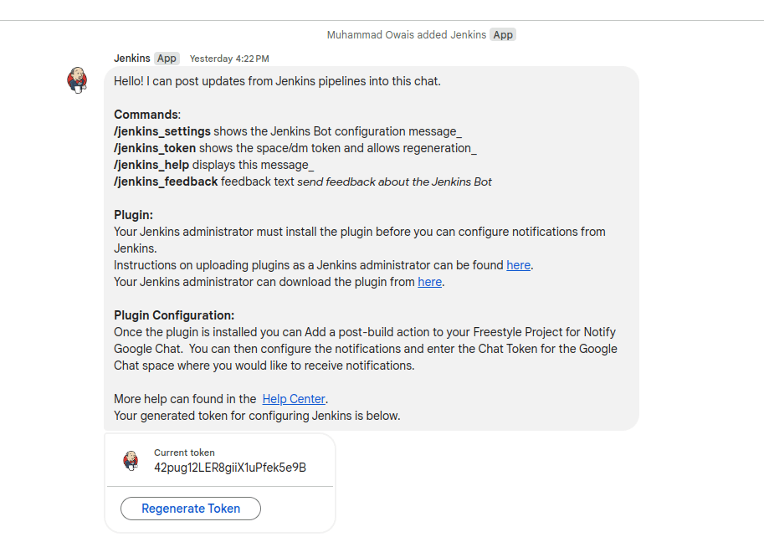Follow the 'here' link to download the plugin
This screenshot has height=537, width=764.
(x=430, y=282)
